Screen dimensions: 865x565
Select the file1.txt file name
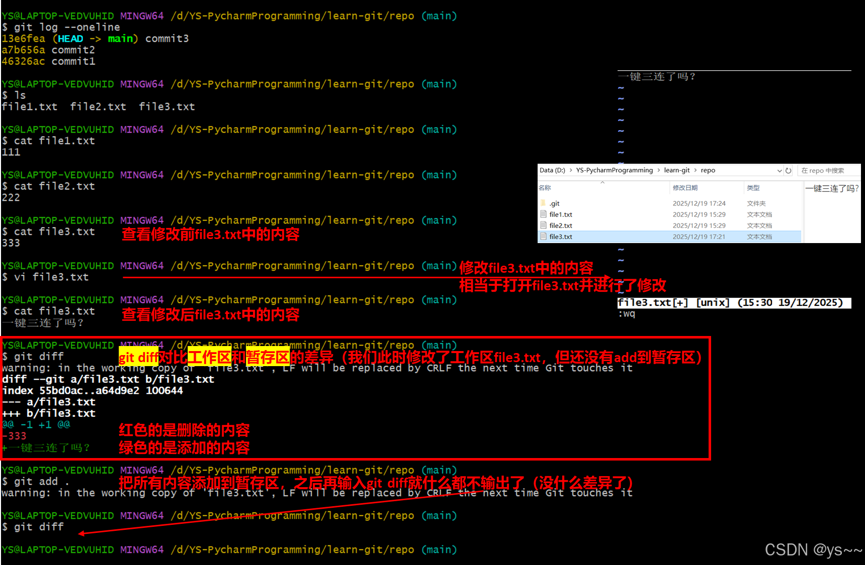[561, 214]
